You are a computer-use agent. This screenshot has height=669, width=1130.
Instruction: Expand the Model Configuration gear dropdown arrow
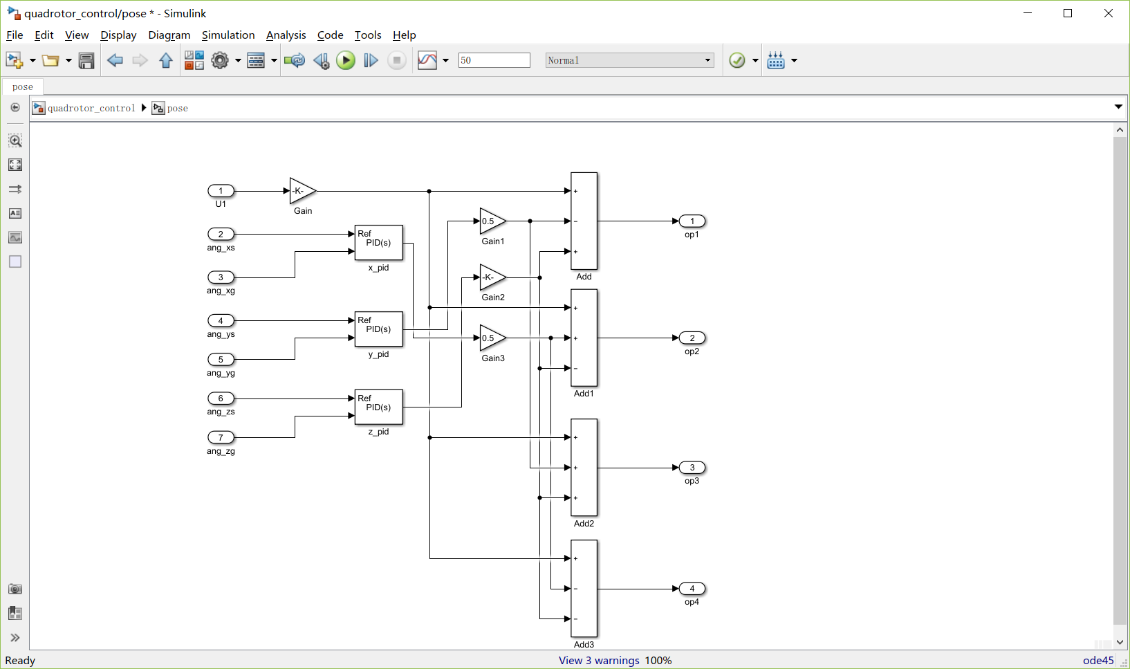tap(238, 61)
